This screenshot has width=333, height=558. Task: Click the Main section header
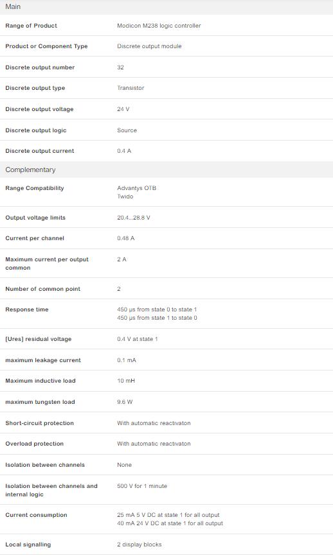(x=166, y=7)
